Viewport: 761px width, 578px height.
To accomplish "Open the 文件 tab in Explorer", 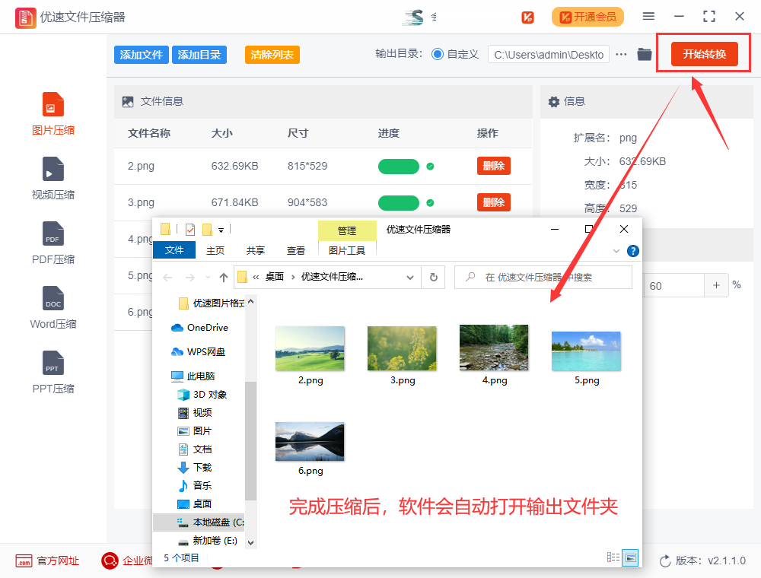I will click(x=174, y=249).
